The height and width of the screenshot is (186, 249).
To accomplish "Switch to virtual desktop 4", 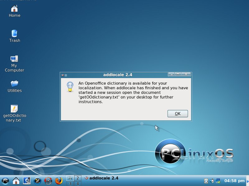I will (x=78, y=184).
